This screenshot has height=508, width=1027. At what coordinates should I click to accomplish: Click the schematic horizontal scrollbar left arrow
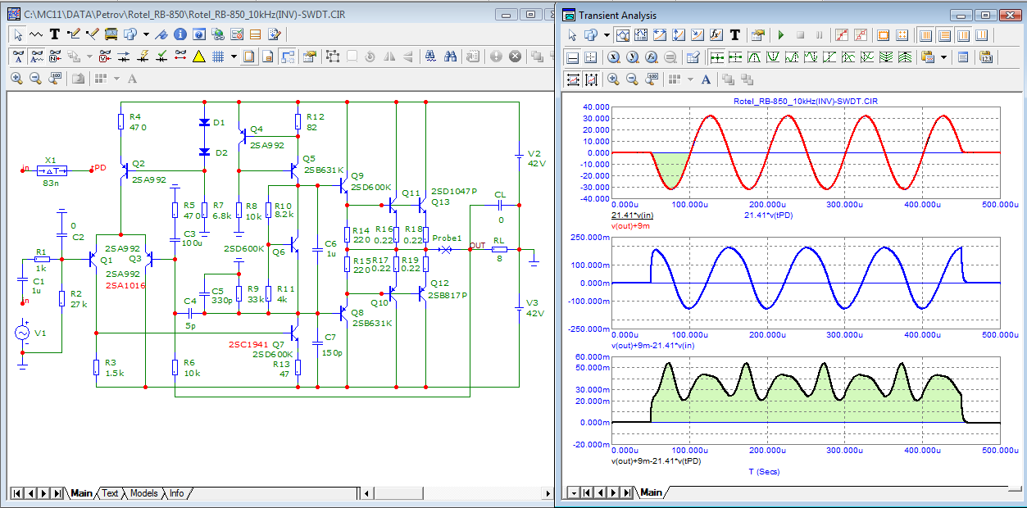pos(366,493)
